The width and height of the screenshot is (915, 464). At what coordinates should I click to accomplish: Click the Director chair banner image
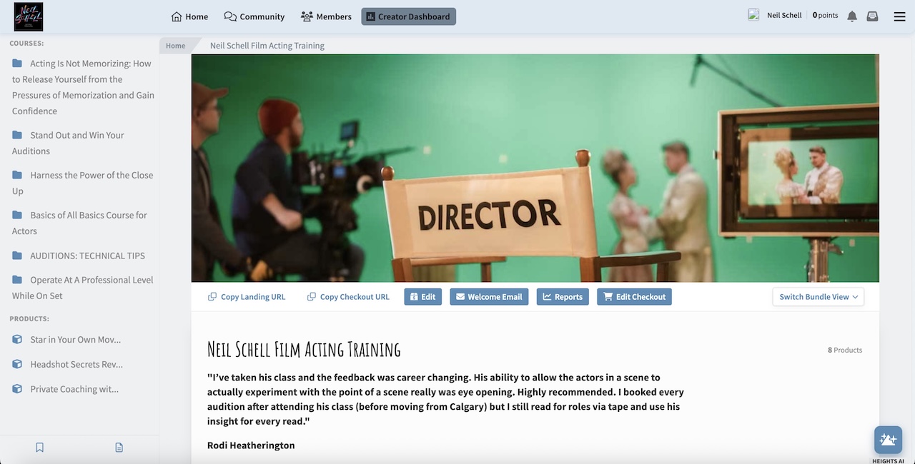pyautogui.click(x=535, y=168)
